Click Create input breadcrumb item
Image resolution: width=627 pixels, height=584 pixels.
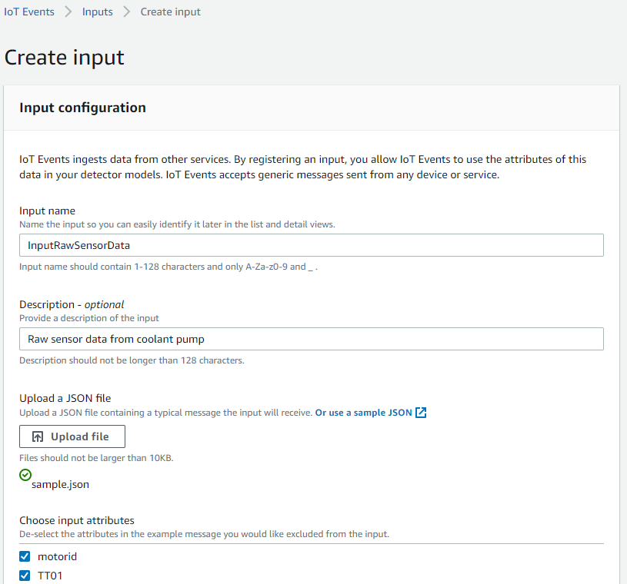point(170,12)
